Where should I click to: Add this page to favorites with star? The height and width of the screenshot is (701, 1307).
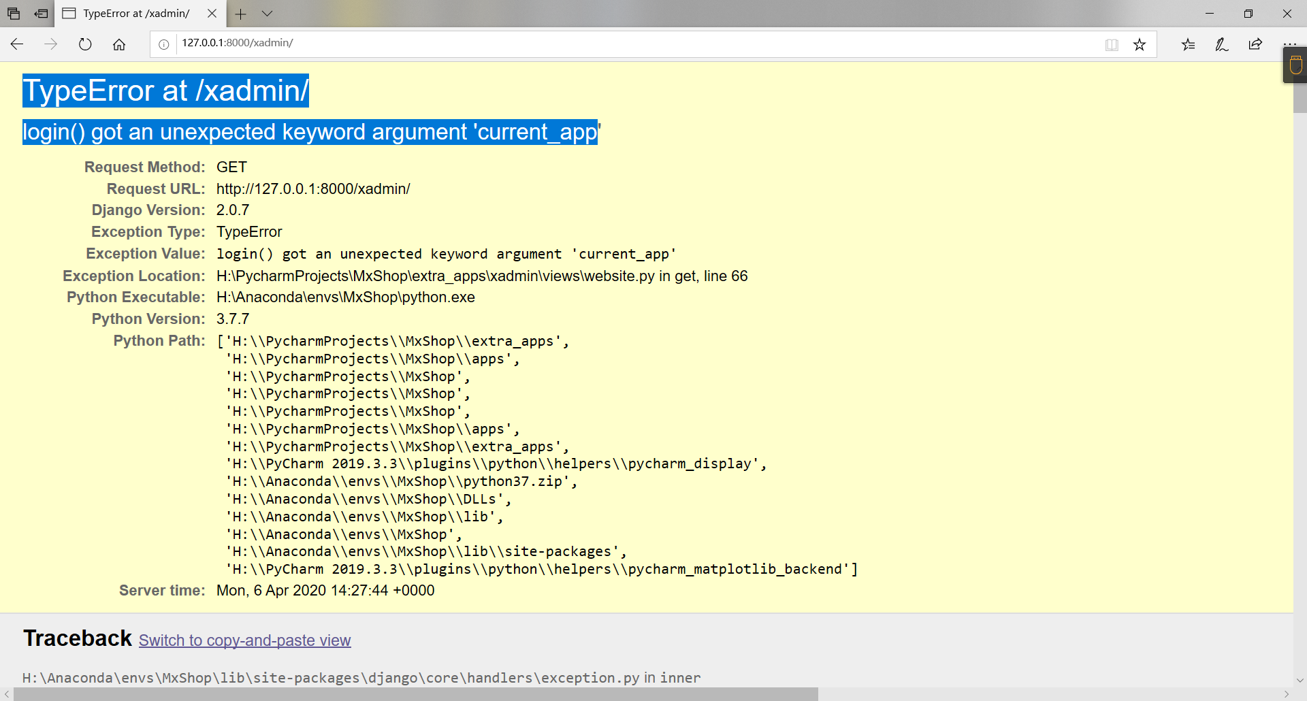point(1140,44)
